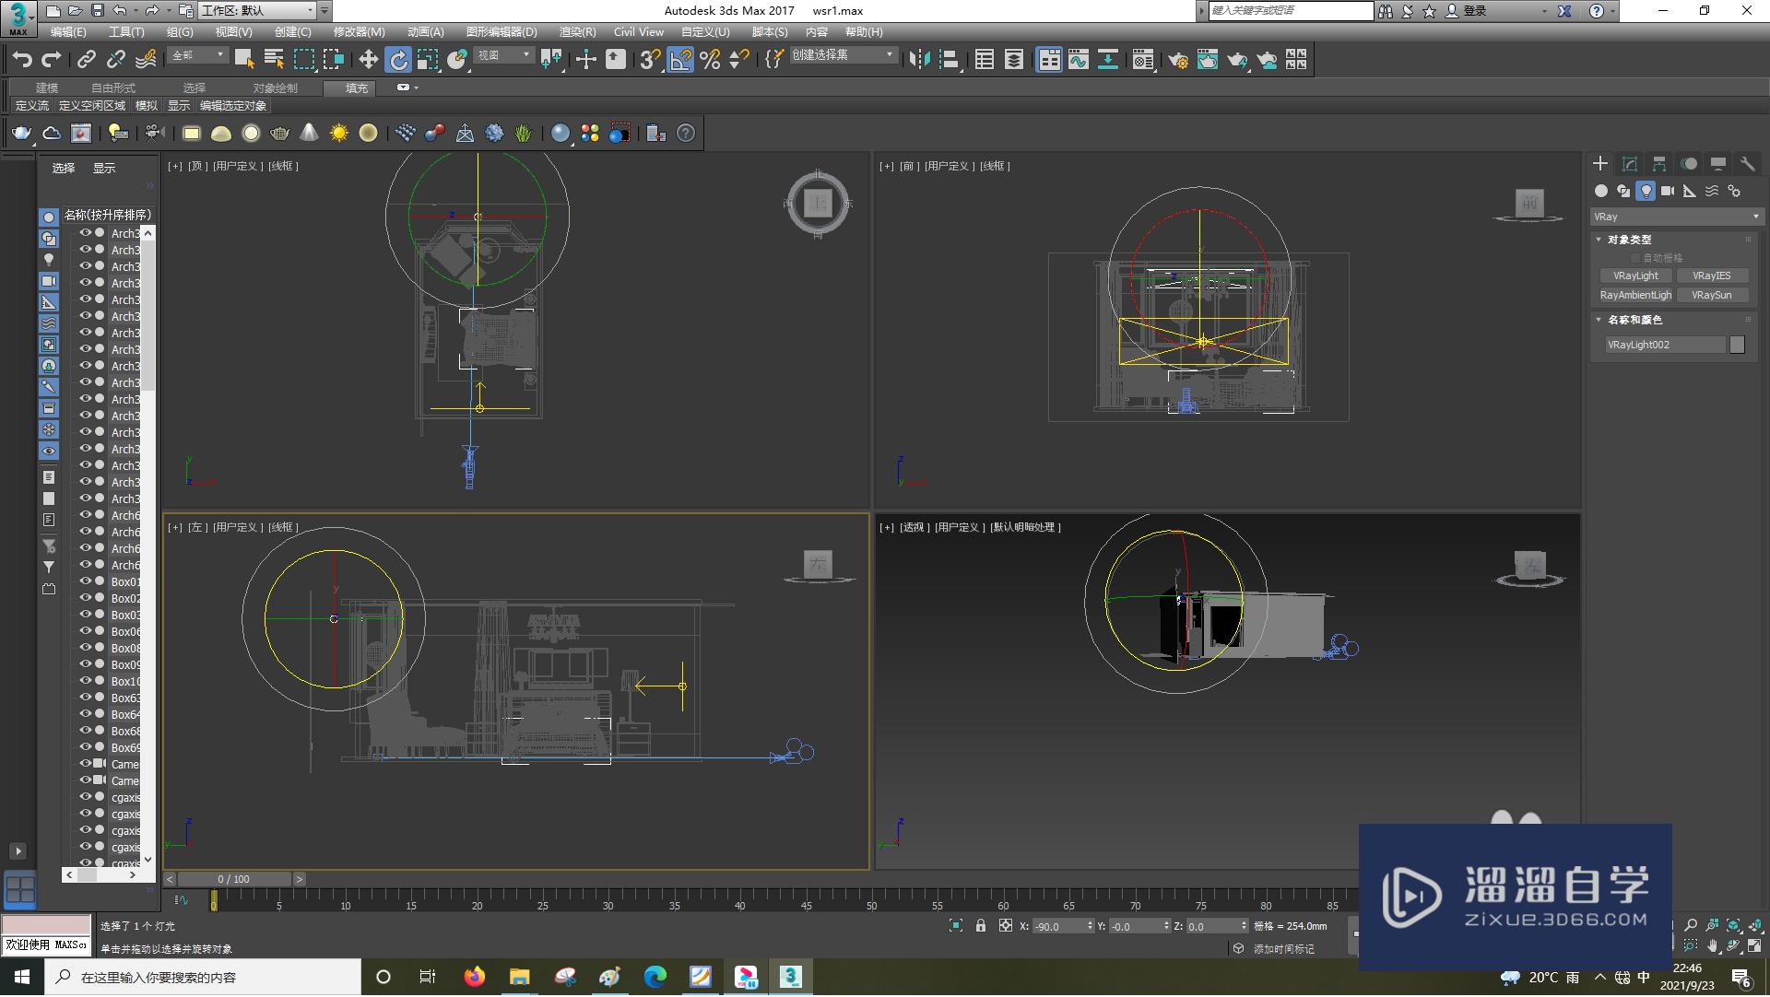Image resolution: width=1770 pixels, height=997 pixels.
Task: Open the Layer Explorer icon
Action: point(1014,60)
